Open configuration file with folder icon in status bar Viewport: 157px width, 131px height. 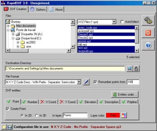(4, 127)
